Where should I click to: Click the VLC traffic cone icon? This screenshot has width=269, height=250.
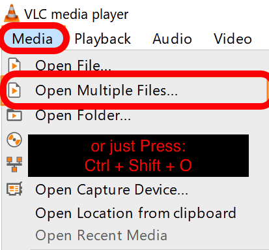coord(12,13)
